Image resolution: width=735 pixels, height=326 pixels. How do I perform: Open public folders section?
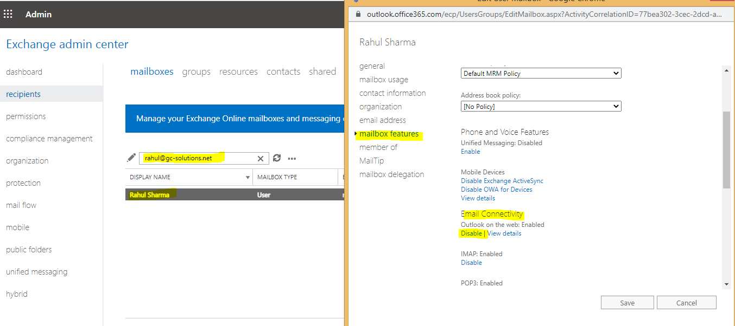29,250
